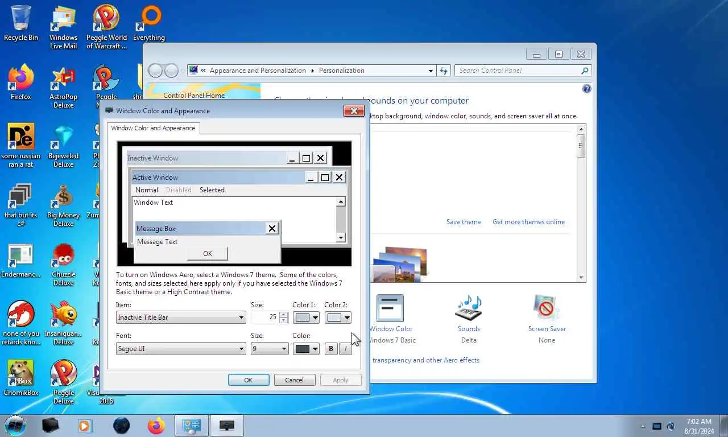Screen dimensions: 728x437
Task: Click Control Panel Home link
Action: [194, 96]
